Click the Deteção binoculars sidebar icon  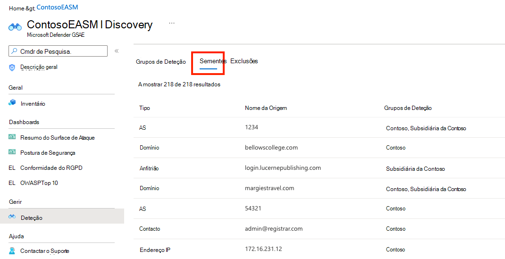(12, 217)
